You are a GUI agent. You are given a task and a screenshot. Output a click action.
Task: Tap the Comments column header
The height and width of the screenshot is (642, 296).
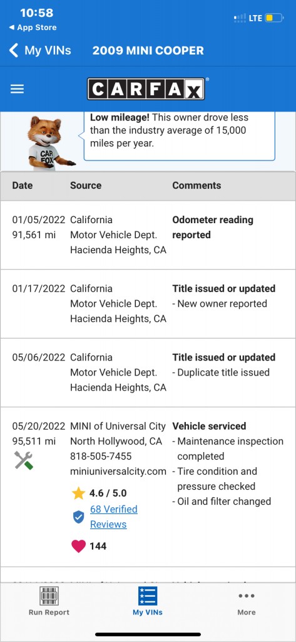coord(196,186)
